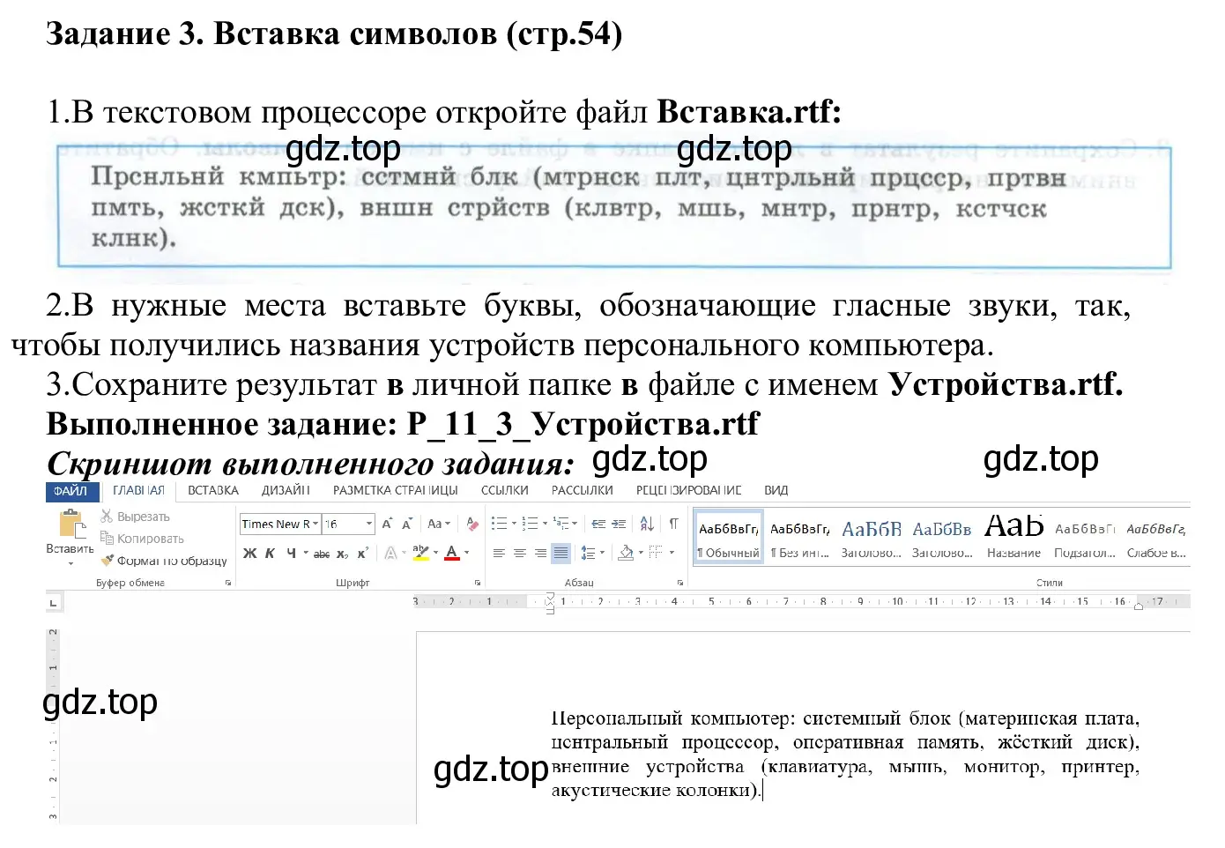Select the Слабое в... style
The width and height of the screenshot is (1225, 848).
coord(1156,538)
